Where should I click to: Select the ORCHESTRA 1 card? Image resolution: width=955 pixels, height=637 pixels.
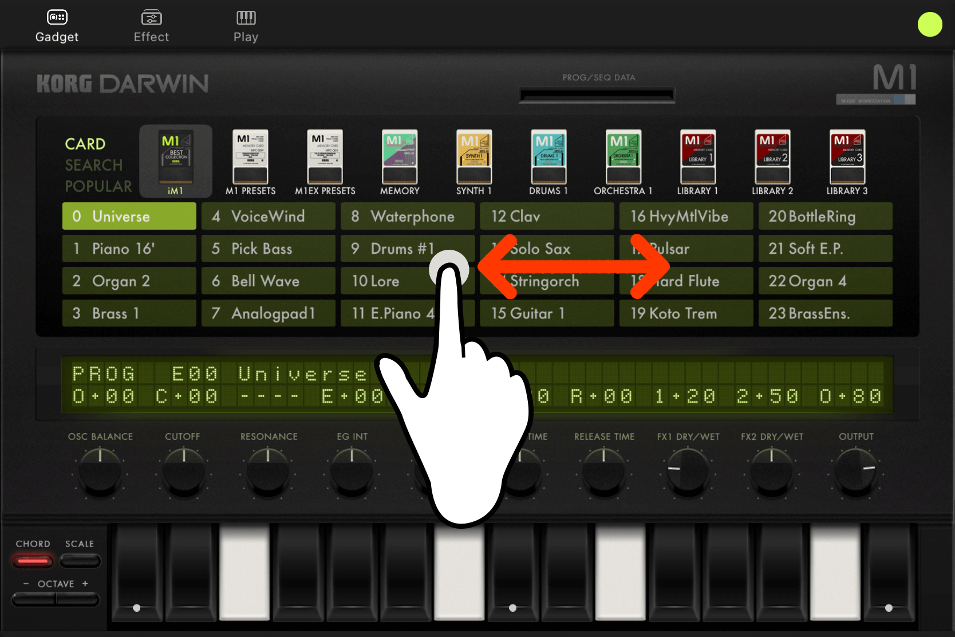(623, 163)
